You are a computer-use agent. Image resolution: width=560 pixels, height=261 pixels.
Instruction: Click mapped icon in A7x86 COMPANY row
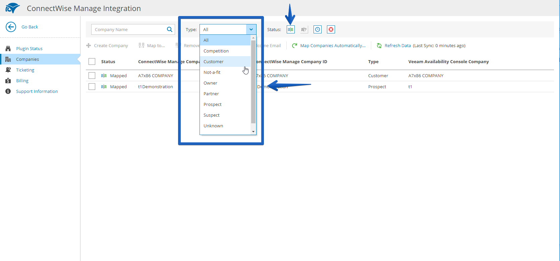click(104, 76)
